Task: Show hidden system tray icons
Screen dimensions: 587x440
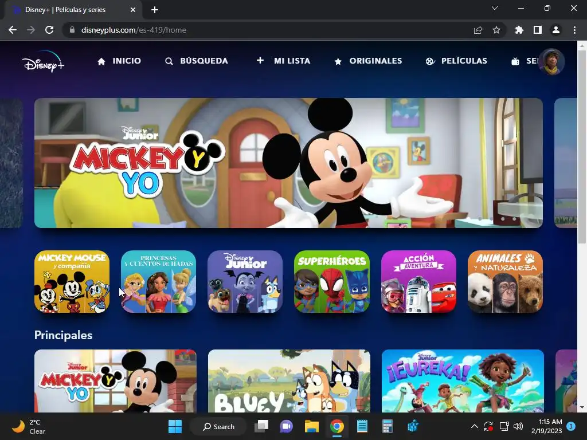Action: [x=474, y=426]
